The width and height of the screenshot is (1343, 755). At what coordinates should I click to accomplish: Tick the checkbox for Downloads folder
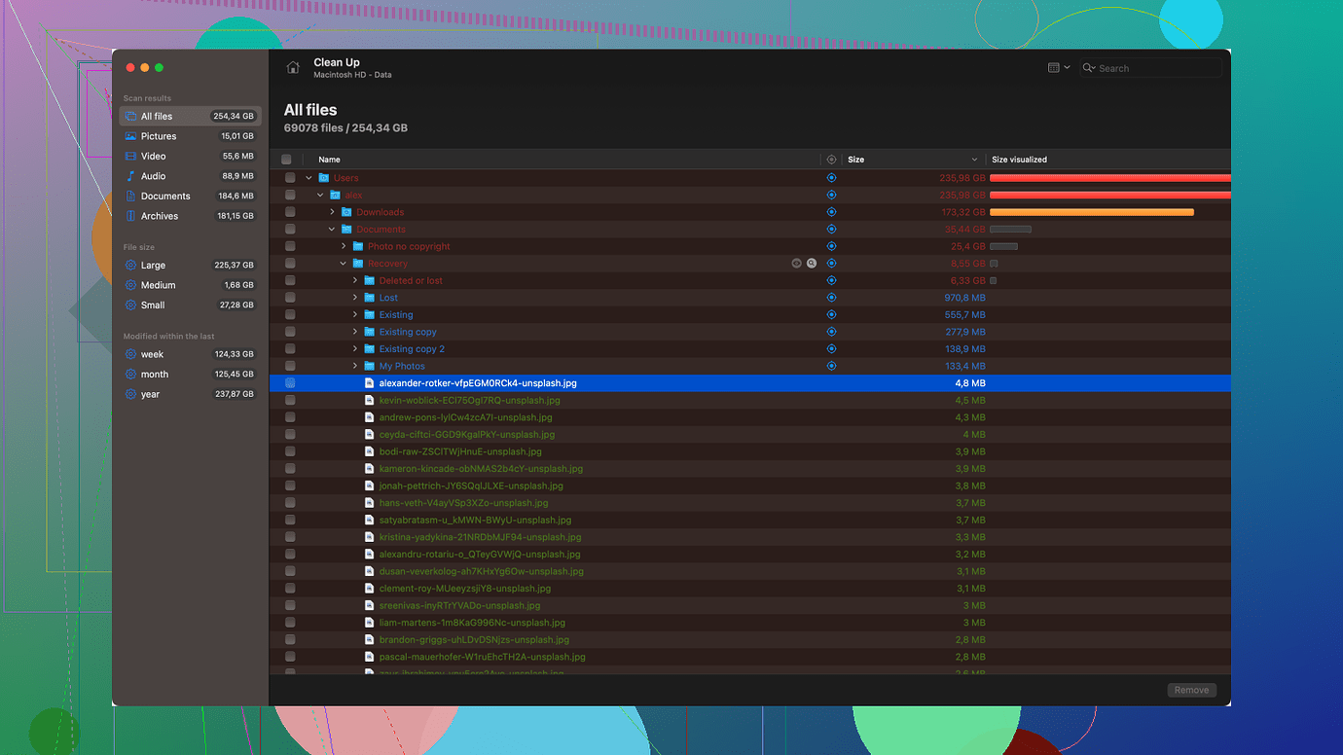290,212
